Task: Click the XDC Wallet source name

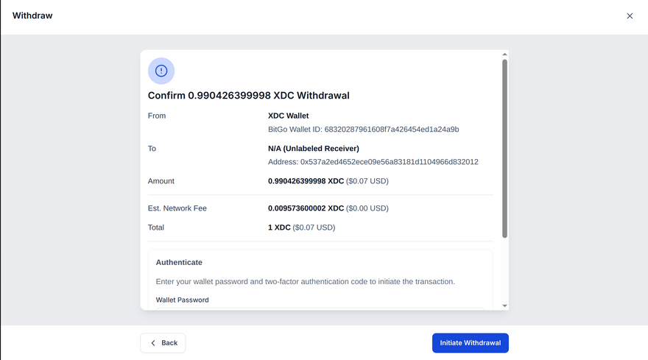Action: point(288,116)
